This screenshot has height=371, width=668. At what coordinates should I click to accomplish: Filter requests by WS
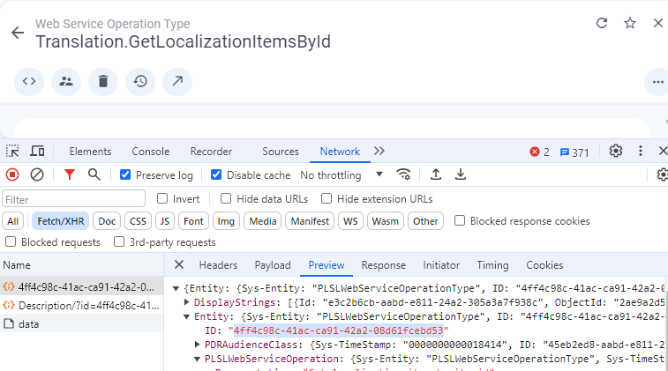tap(350, 221)
